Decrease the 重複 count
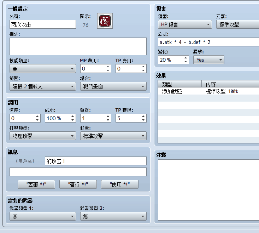 pyautogui.click(x=108, y=120)
